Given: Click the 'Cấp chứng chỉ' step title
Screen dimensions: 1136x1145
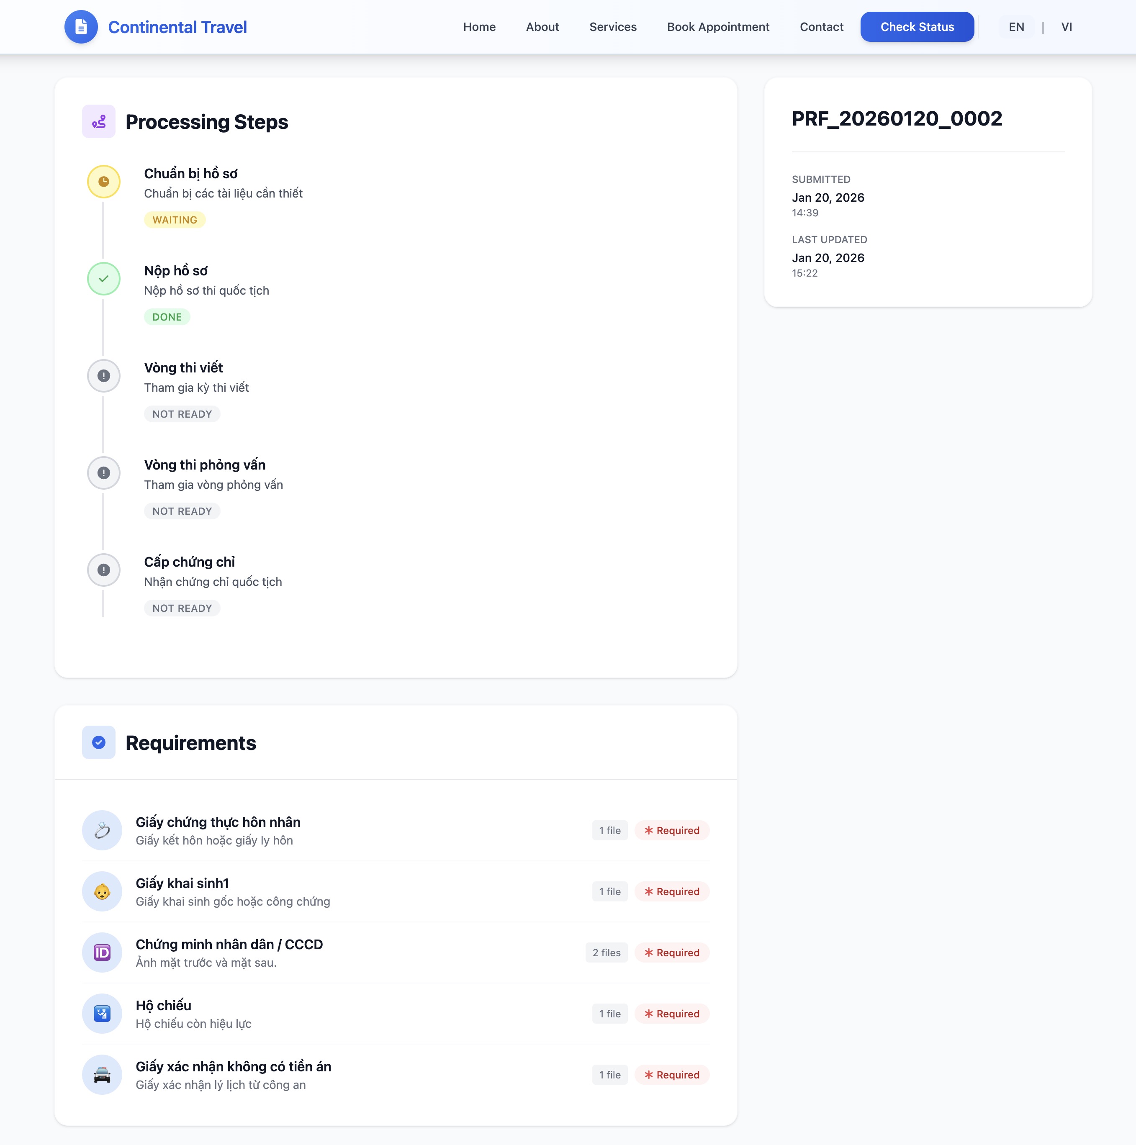Looking at the screenshot, I should coord(189,562).
